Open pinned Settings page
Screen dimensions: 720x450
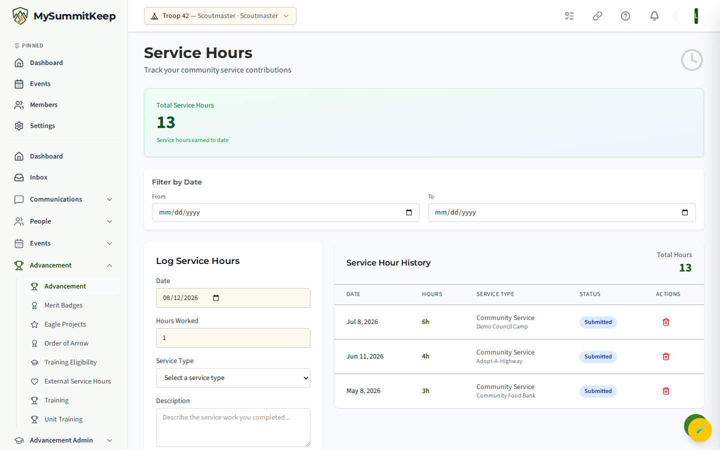[x=64, y=126]
